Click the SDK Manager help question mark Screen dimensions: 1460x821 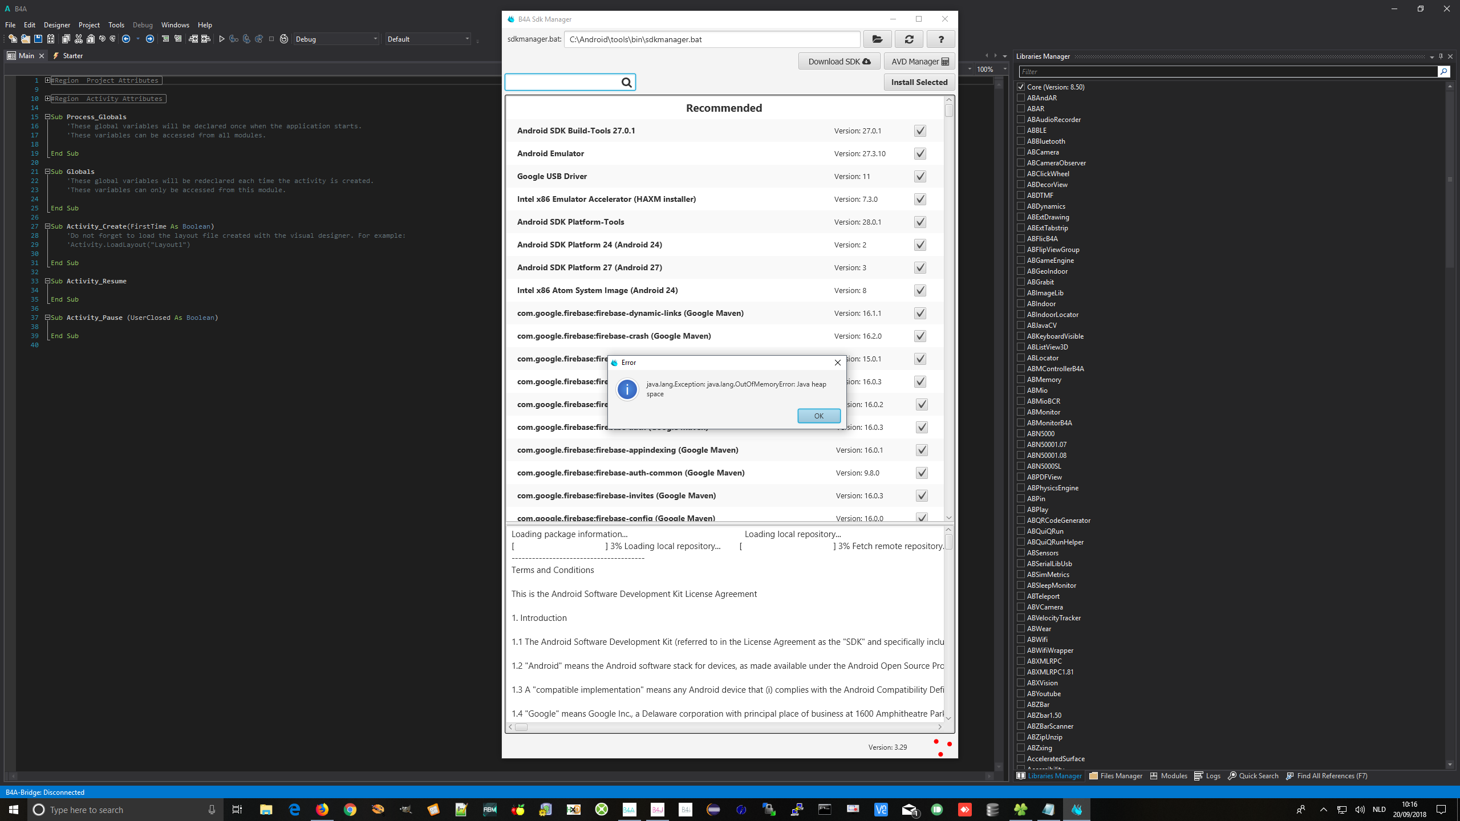point(941,39)
